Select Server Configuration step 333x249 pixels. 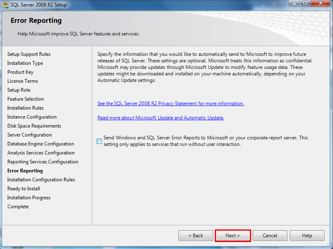point(29,135)
